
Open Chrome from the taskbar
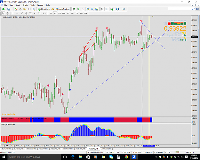pyautogui.click(x=126, y=157)
